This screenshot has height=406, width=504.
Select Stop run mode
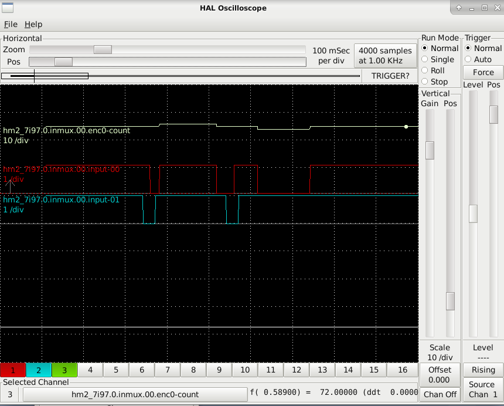(435, 82)
